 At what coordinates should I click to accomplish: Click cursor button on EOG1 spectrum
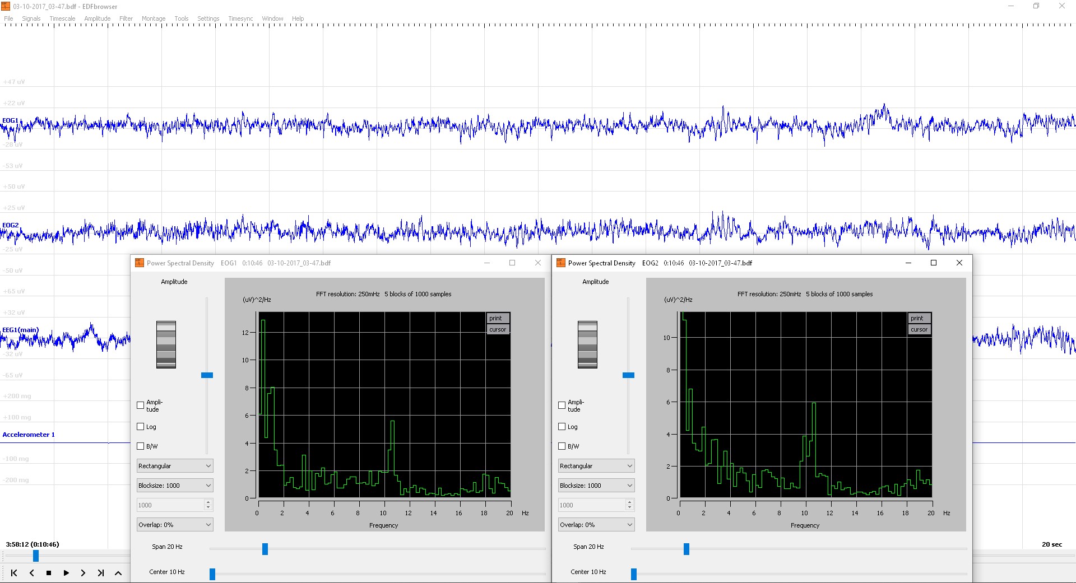pyautogui.click(x=498, y=329)
